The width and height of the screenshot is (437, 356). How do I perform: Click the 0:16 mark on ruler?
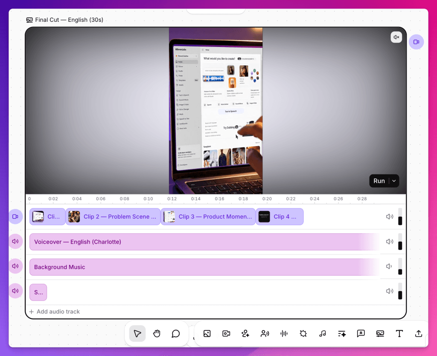pyautogui.click(x=220, y=199)
